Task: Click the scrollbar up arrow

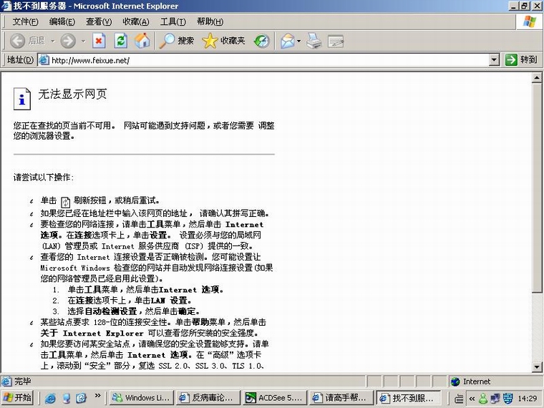Action: tap(537, 78)
